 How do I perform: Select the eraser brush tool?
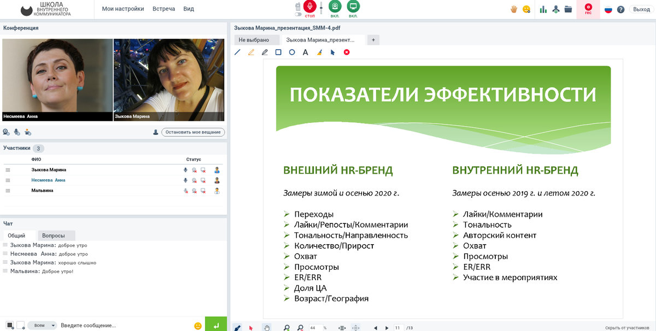[x=319, y=52]
